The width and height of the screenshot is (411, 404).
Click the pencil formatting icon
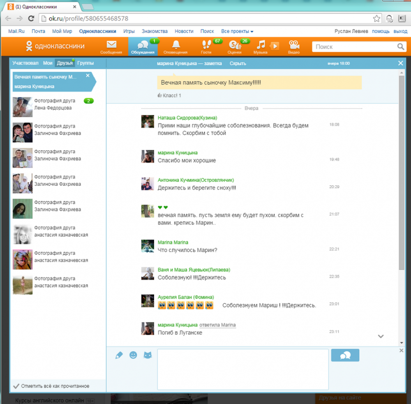coord(119,355)
